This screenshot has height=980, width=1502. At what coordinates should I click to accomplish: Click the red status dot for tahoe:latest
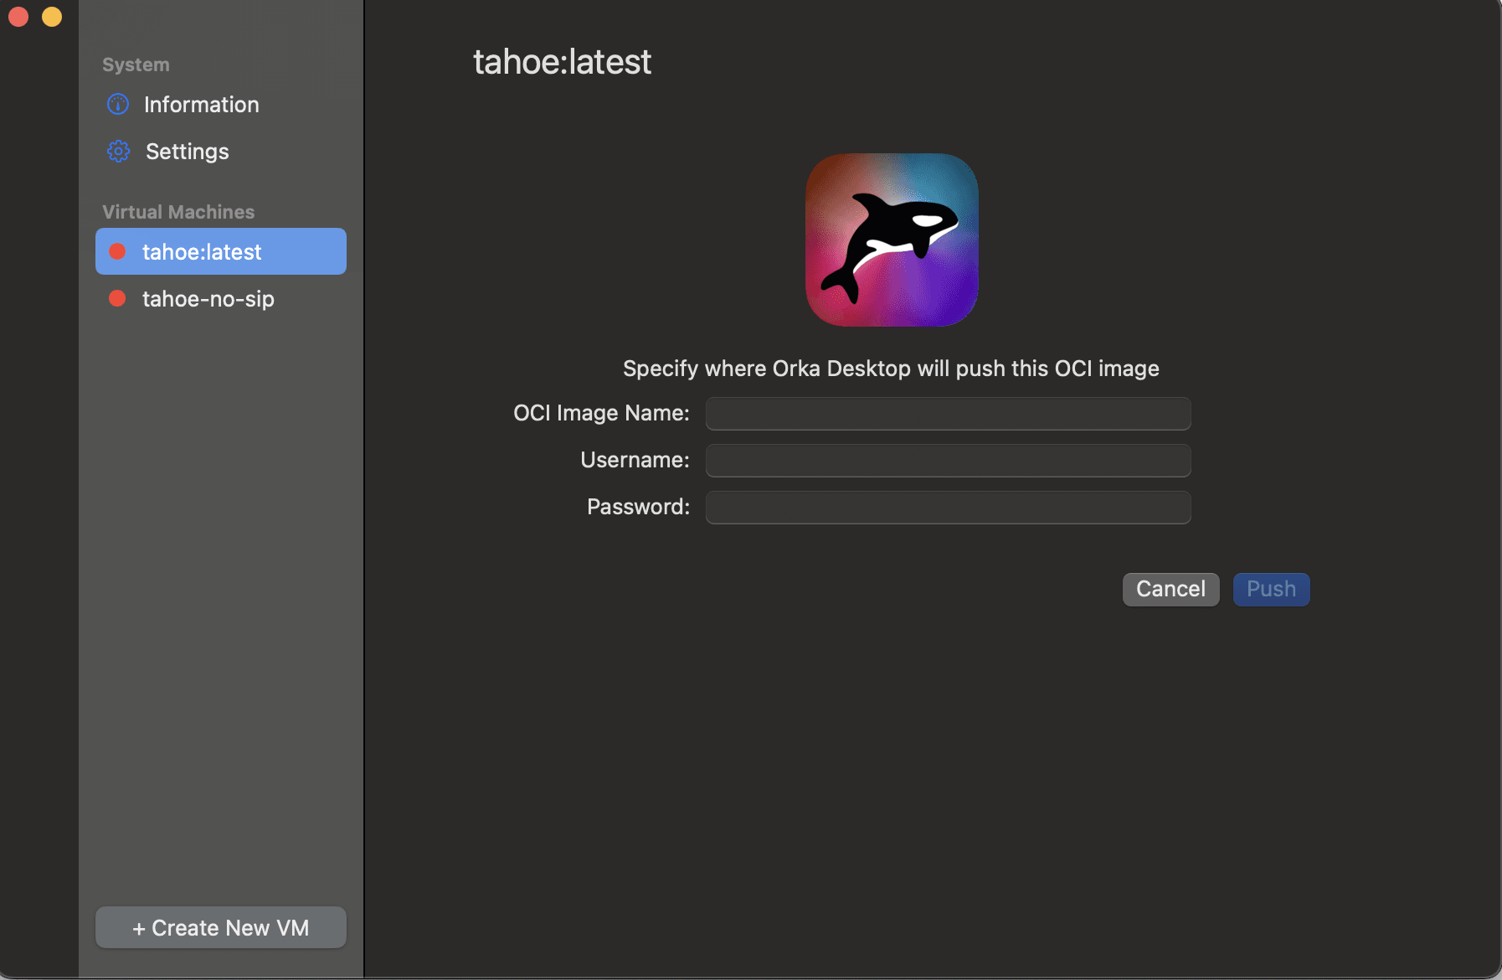[117, 251]
